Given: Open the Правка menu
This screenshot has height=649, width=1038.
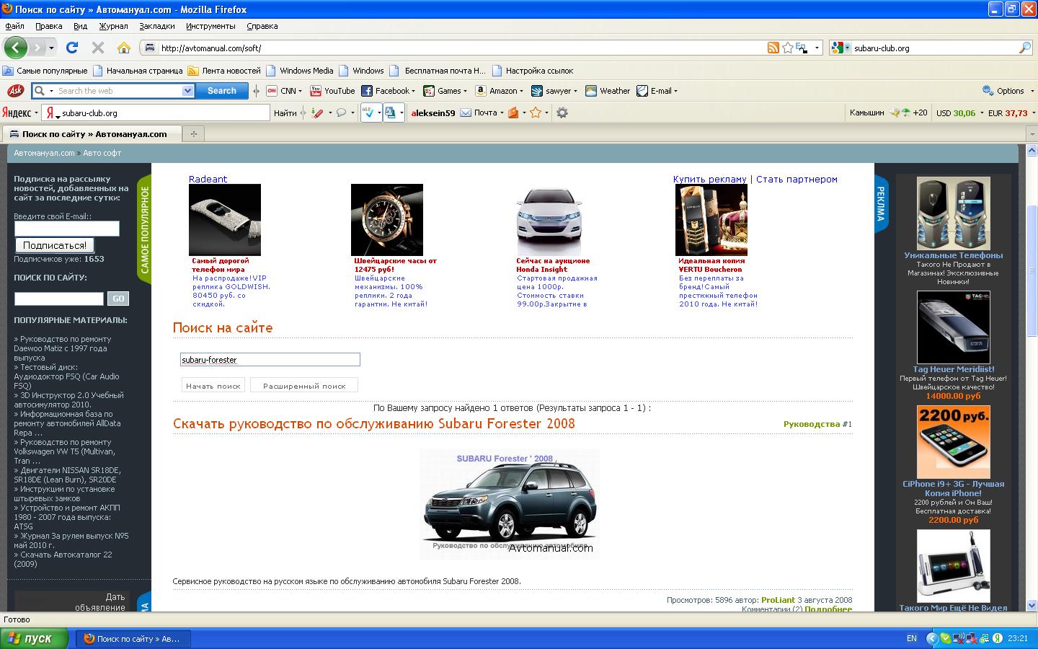Looking at the screenshot, I should (48, 26).
